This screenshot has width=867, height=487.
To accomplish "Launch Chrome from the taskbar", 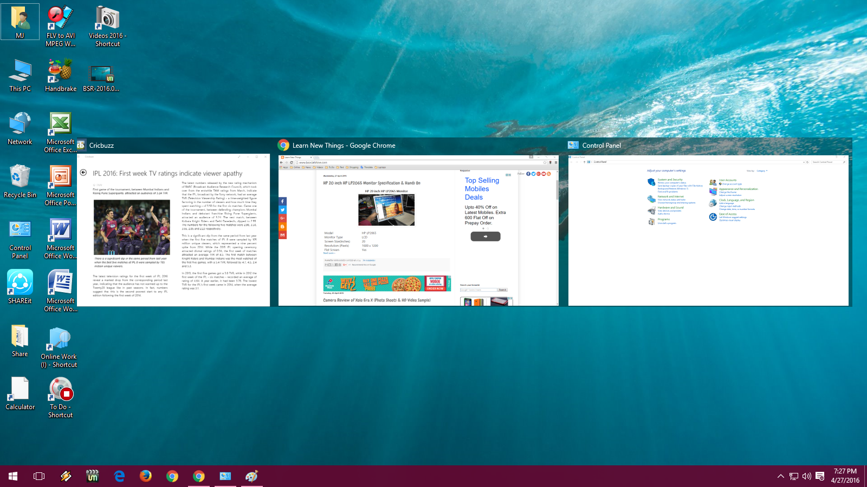I will click(172, 476).
